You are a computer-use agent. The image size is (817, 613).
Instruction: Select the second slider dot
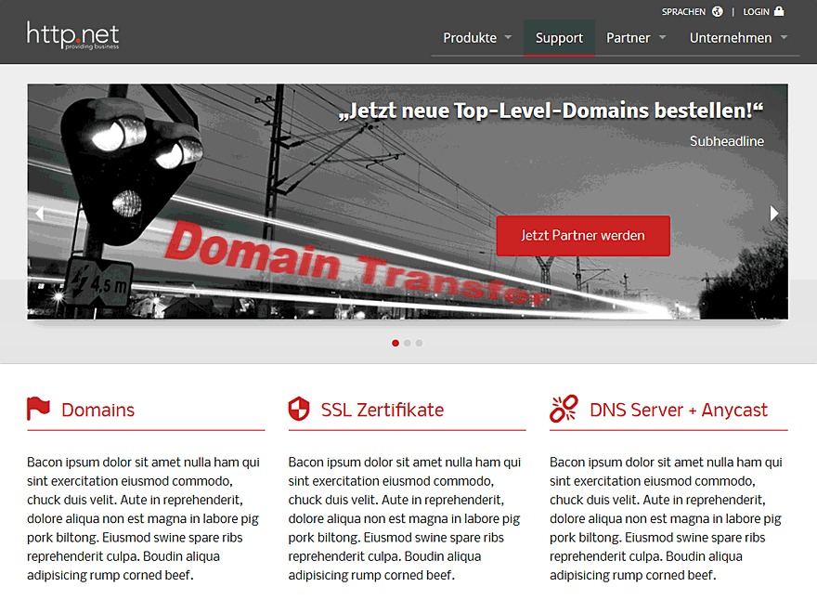click(408, 343)
